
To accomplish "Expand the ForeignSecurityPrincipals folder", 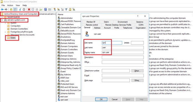I will coord(5,32).
